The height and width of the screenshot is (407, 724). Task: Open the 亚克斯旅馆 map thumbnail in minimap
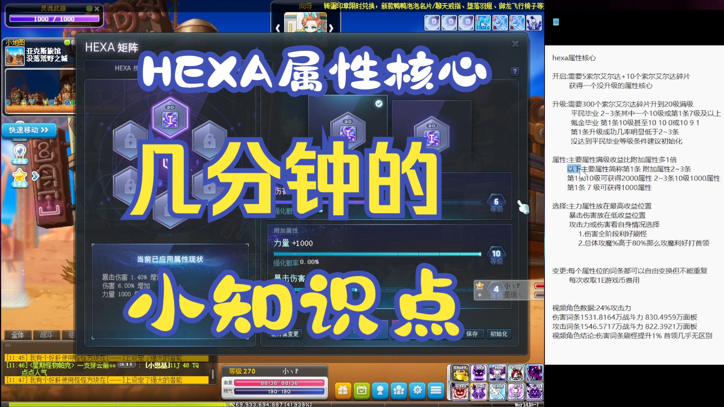15,56
